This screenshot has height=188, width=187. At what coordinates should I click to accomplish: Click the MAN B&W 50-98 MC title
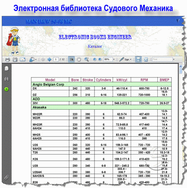pos(49,21)
